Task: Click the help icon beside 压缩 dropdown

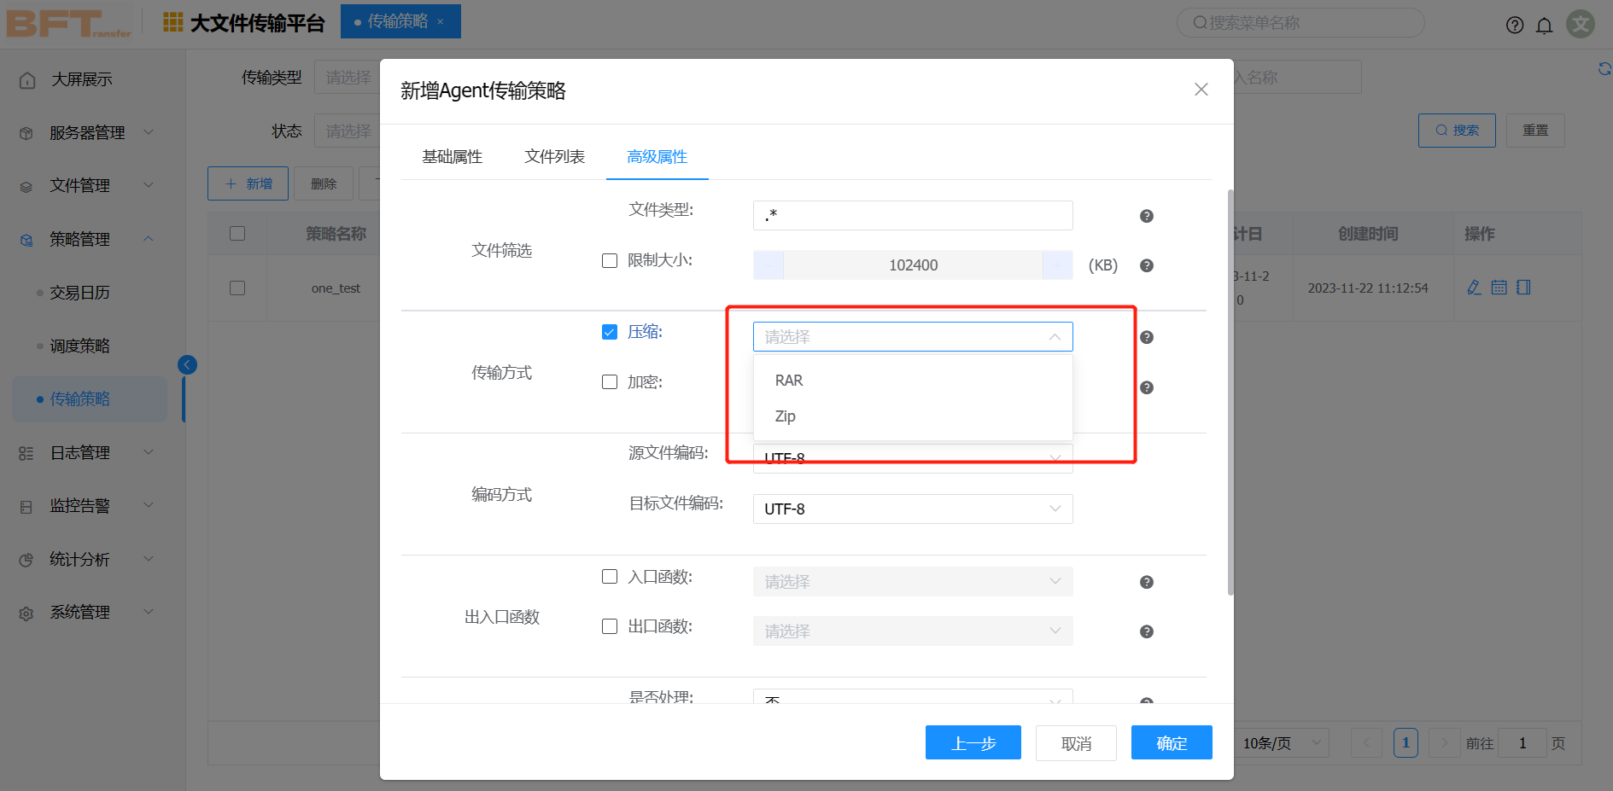Action: pos(1146,337)
